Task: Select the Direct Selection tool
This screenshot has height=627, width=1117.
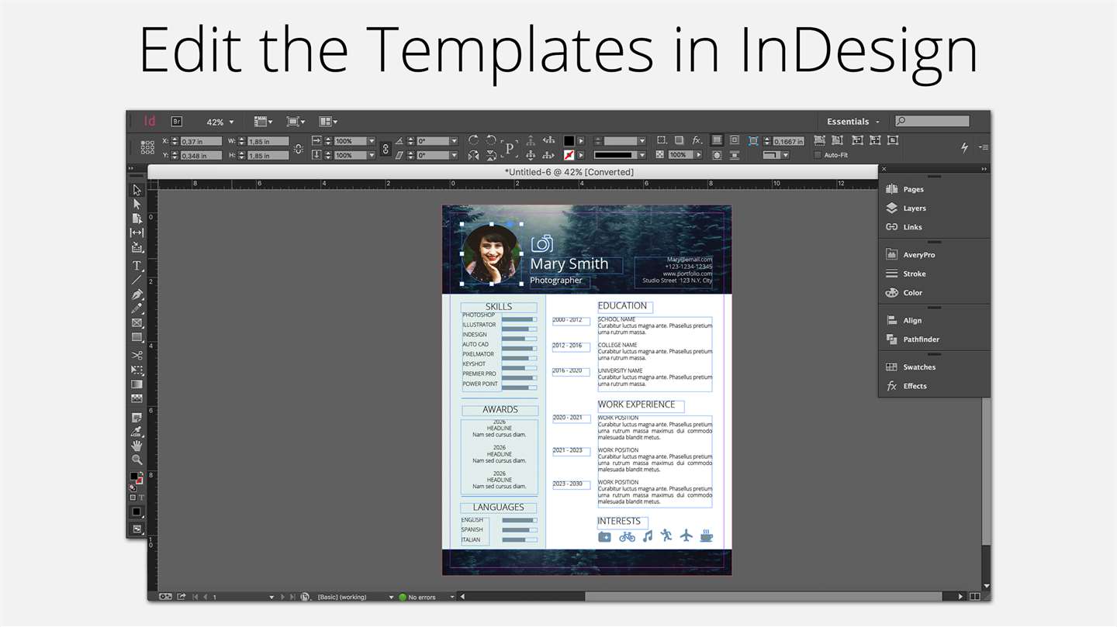Action: [x=137, y=205]
